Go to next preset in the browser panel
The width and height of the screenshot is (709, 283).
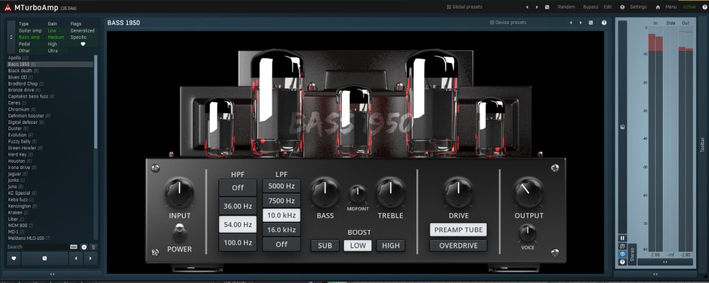click(89, 258)
